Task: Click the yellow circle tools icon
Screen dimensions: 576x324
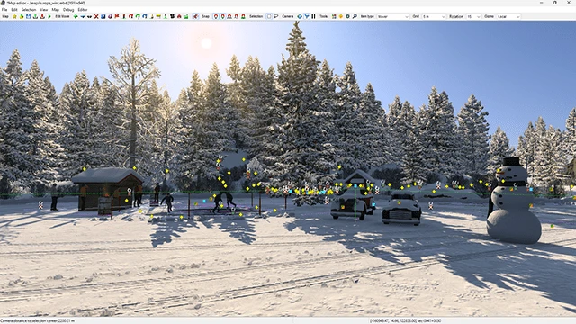Action: point(341,16)
